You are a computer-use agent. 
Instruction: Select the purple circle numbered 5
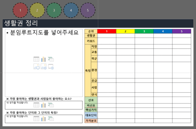click(x=88, y=10)
